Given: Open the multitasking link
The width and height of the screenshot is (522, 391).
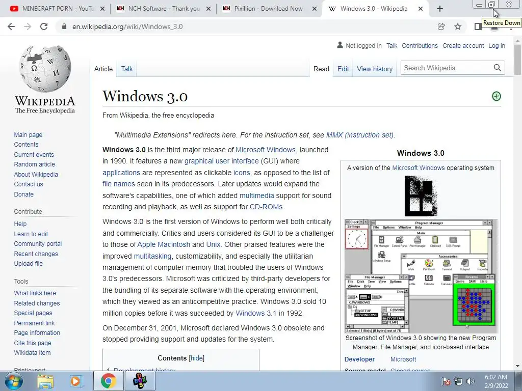Looking at the screenshot, I should 152,256.
